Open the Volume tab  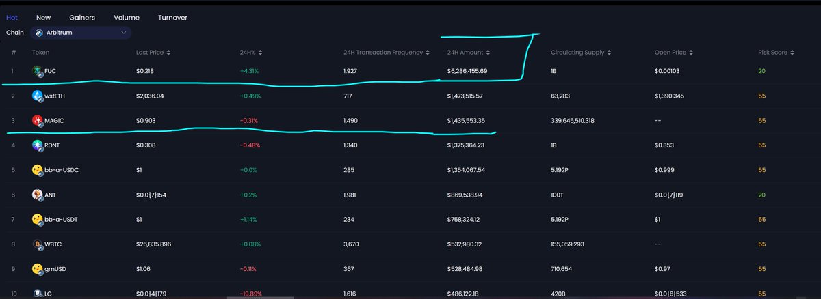[127, 17]
